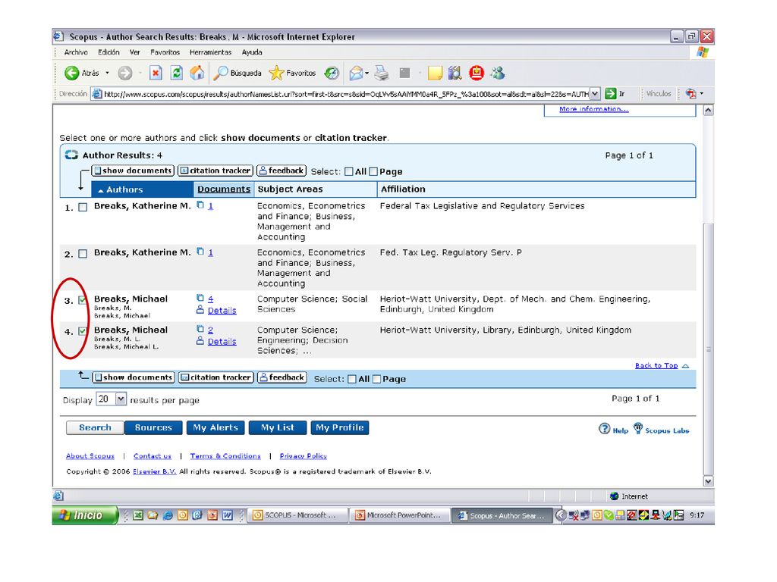Click the yellow note toolbar icon
777x582 pixels.
pos(435,74)
